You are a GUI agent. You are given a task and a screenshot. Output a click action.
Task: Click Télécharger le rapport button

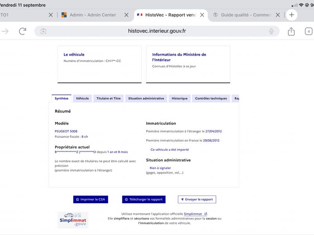[144, 199]
